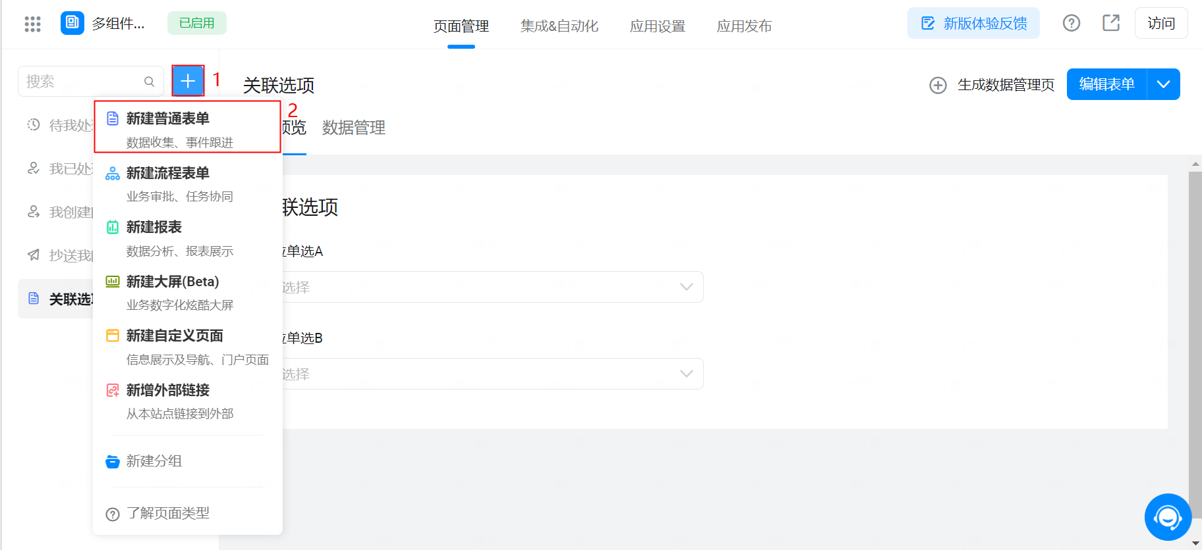
Task: Click the 访问 button
Action: tap(1161, 23)
